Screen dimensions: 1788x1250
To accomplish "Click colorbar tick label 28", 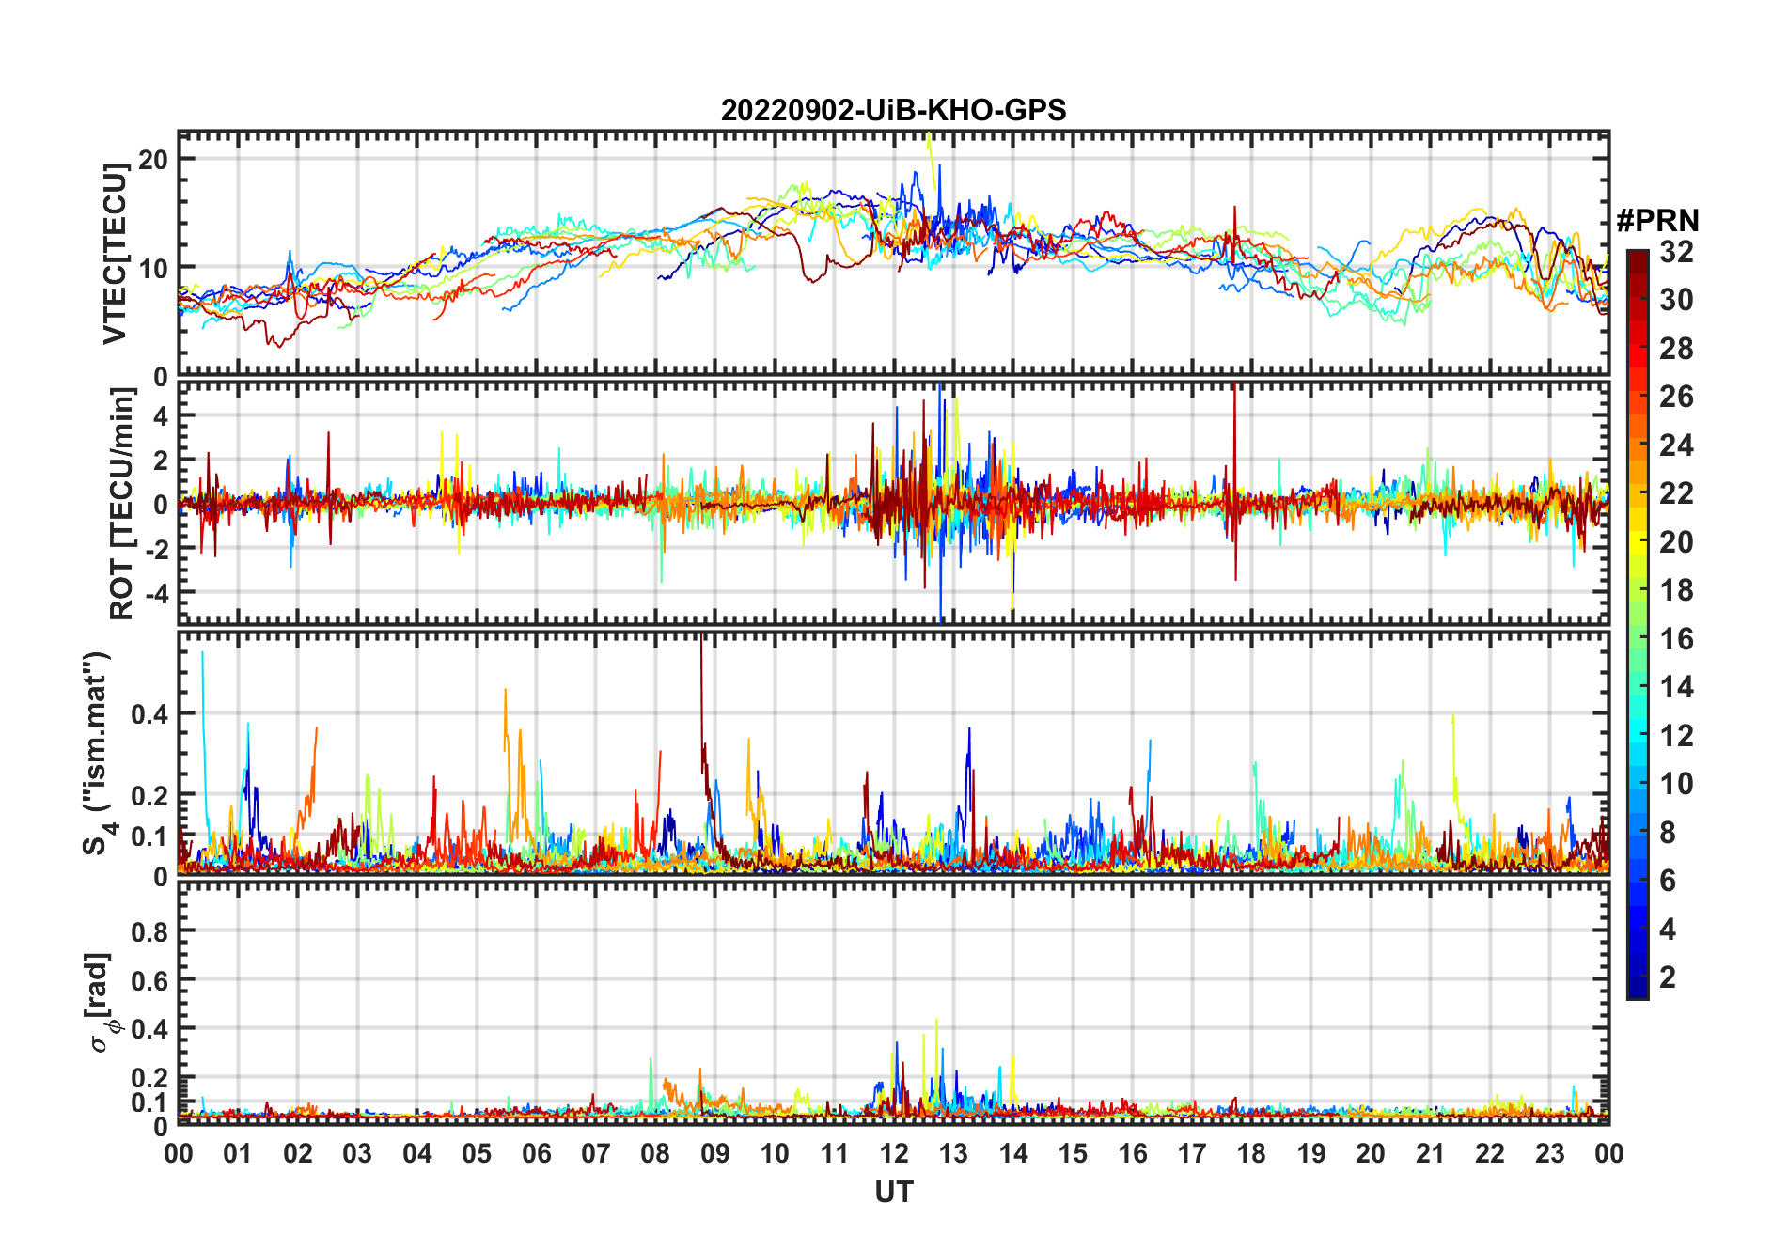I will click(x=1676, y=348).
